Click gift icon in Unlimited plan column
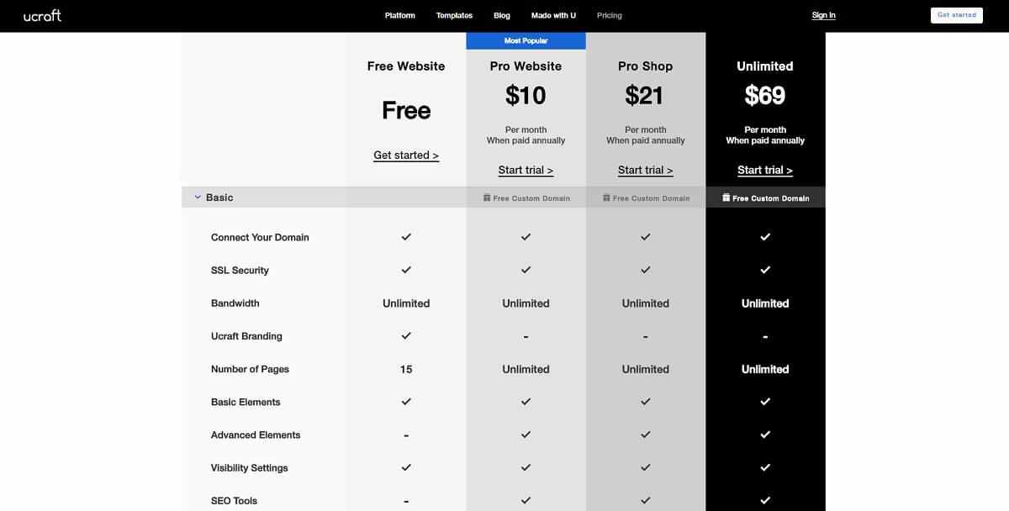Screen dimensions: 1009x511 pos(726,198)
